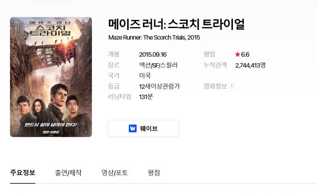Click the genre text 액션/SF/스릴러
This screenshot has height=194, width=317.
(158, 65)
